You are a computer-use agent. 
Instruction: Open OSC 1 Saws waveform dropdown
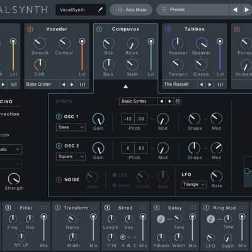71,127
